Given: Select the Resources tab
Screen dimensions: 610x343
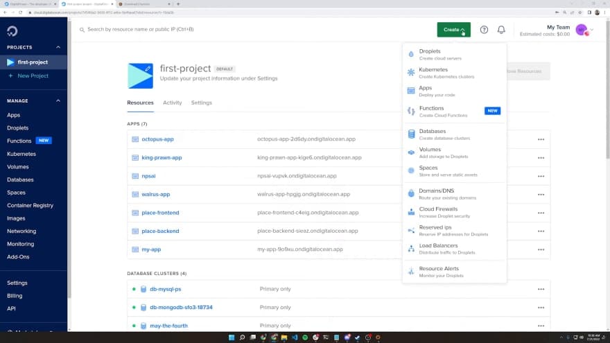Looking at the screenshot, I should pyautogui.click(x=140, y=103).
